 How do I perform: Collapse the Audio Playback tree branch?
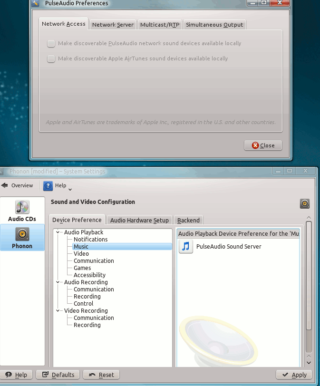pos(58,232)
